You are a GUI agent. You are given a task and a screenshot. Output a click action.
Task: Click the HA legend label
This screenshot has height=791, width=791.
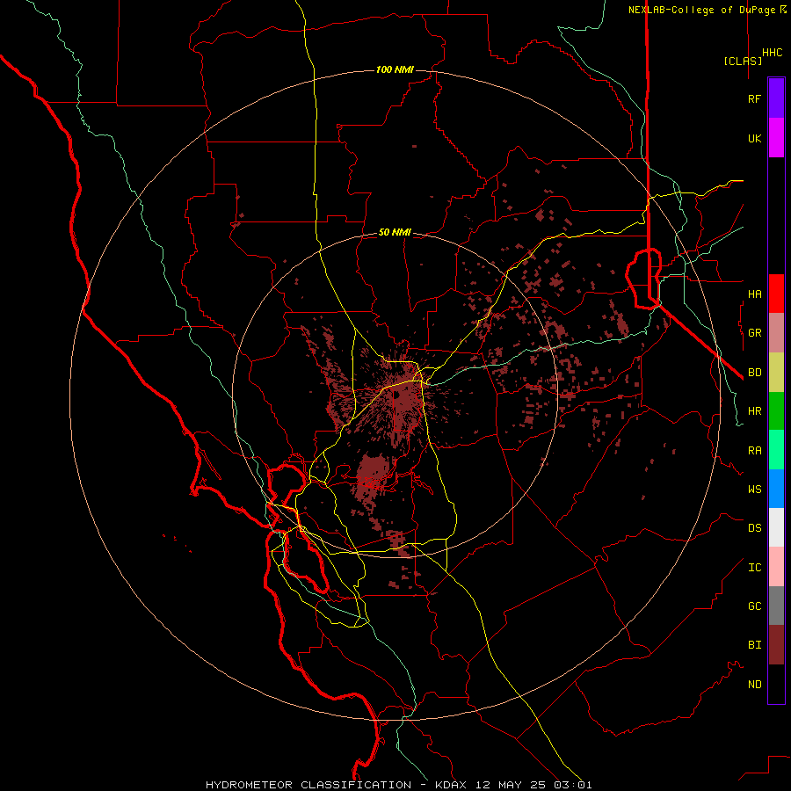754,294
